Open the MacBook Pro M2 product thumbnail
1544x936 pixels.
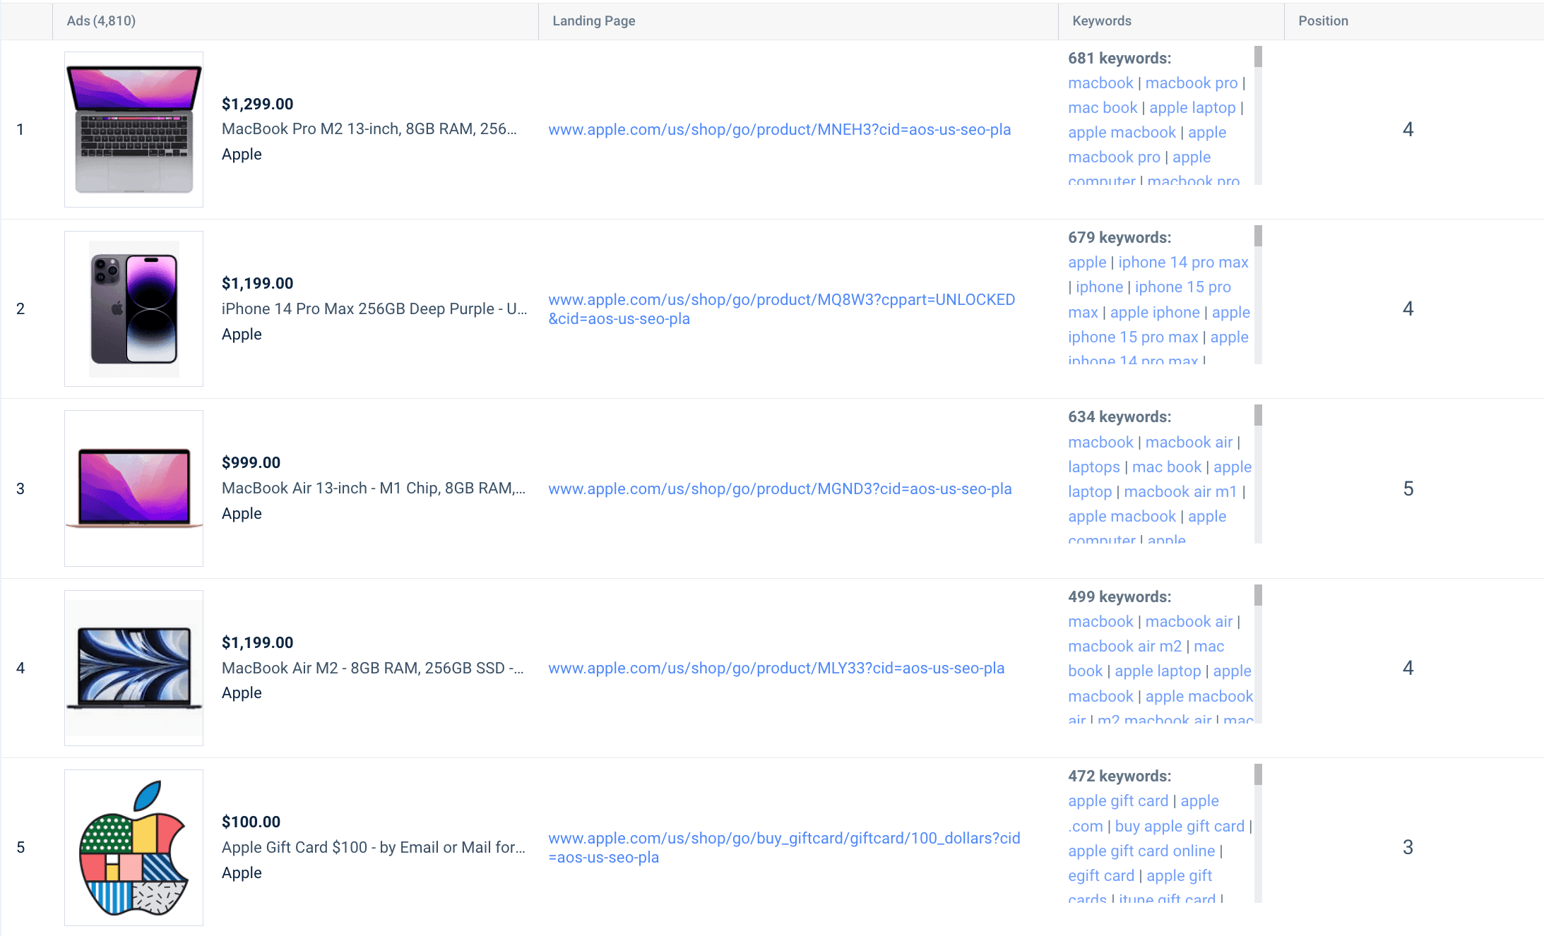point(133,129)
